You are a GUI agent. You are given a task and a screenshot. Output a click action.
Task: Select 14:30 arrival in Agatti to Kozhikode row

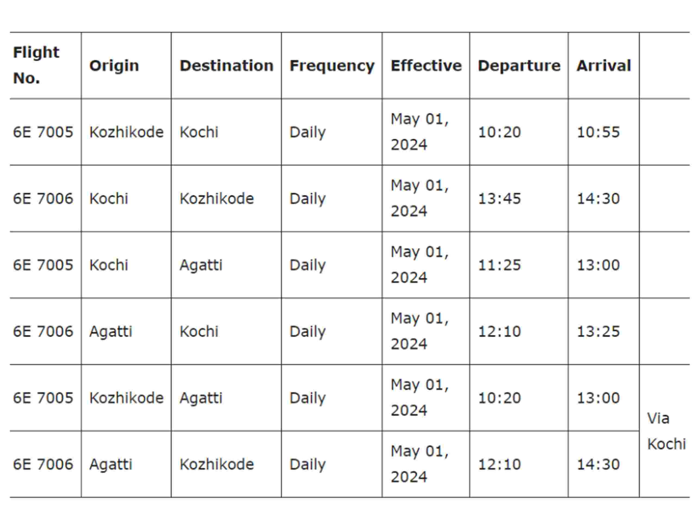tap(598, 464)
